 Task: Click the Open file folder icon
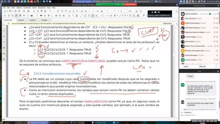coord(10,11)
